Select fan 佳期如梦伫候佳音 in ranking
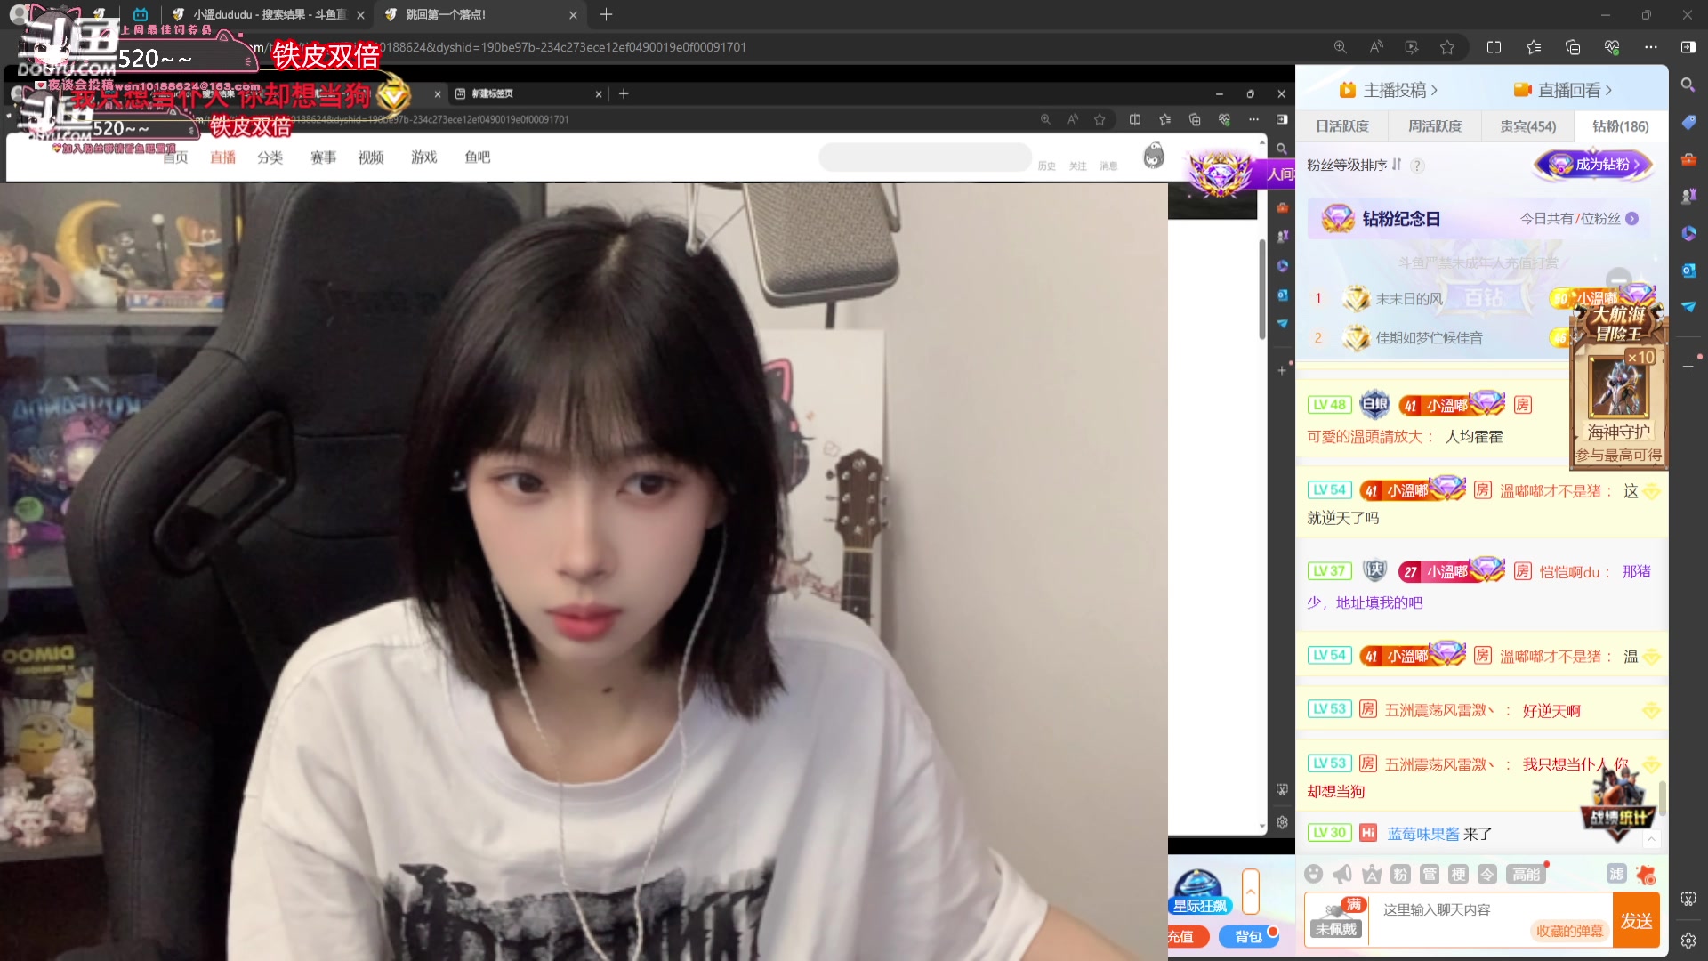The image size is (1708, 961). pyautogui.click(x=1430, y=338)
